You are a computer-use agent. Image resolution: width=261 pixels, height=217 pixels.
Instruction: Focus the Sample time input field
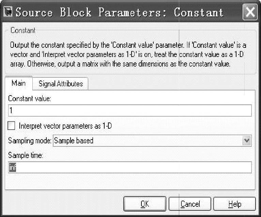[x=129, y=167]
